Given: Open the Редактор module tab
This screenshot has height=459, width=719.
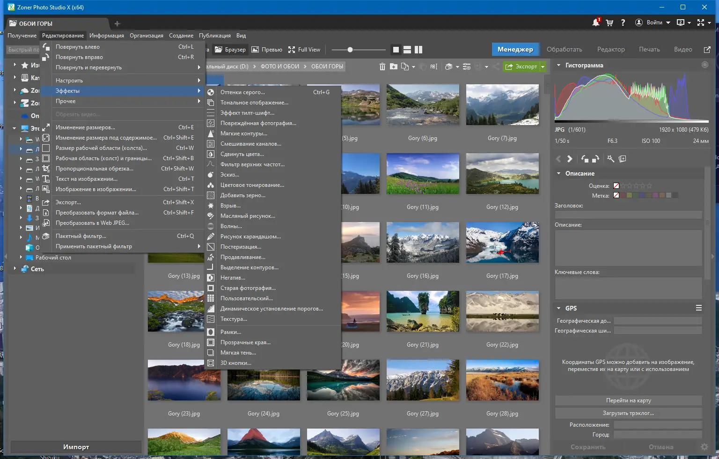Looking at the screenshot, I should pos(610,49).
